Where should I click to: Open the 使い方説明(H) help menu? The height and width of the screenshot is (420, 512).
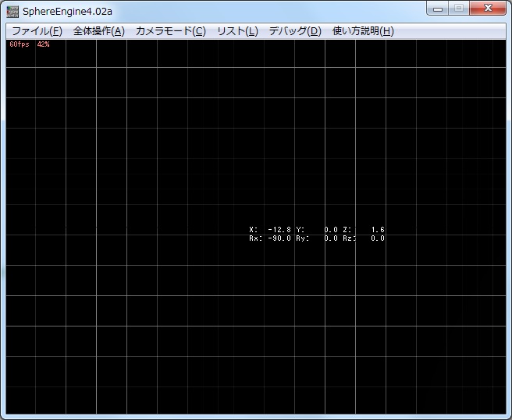point(363,31)
